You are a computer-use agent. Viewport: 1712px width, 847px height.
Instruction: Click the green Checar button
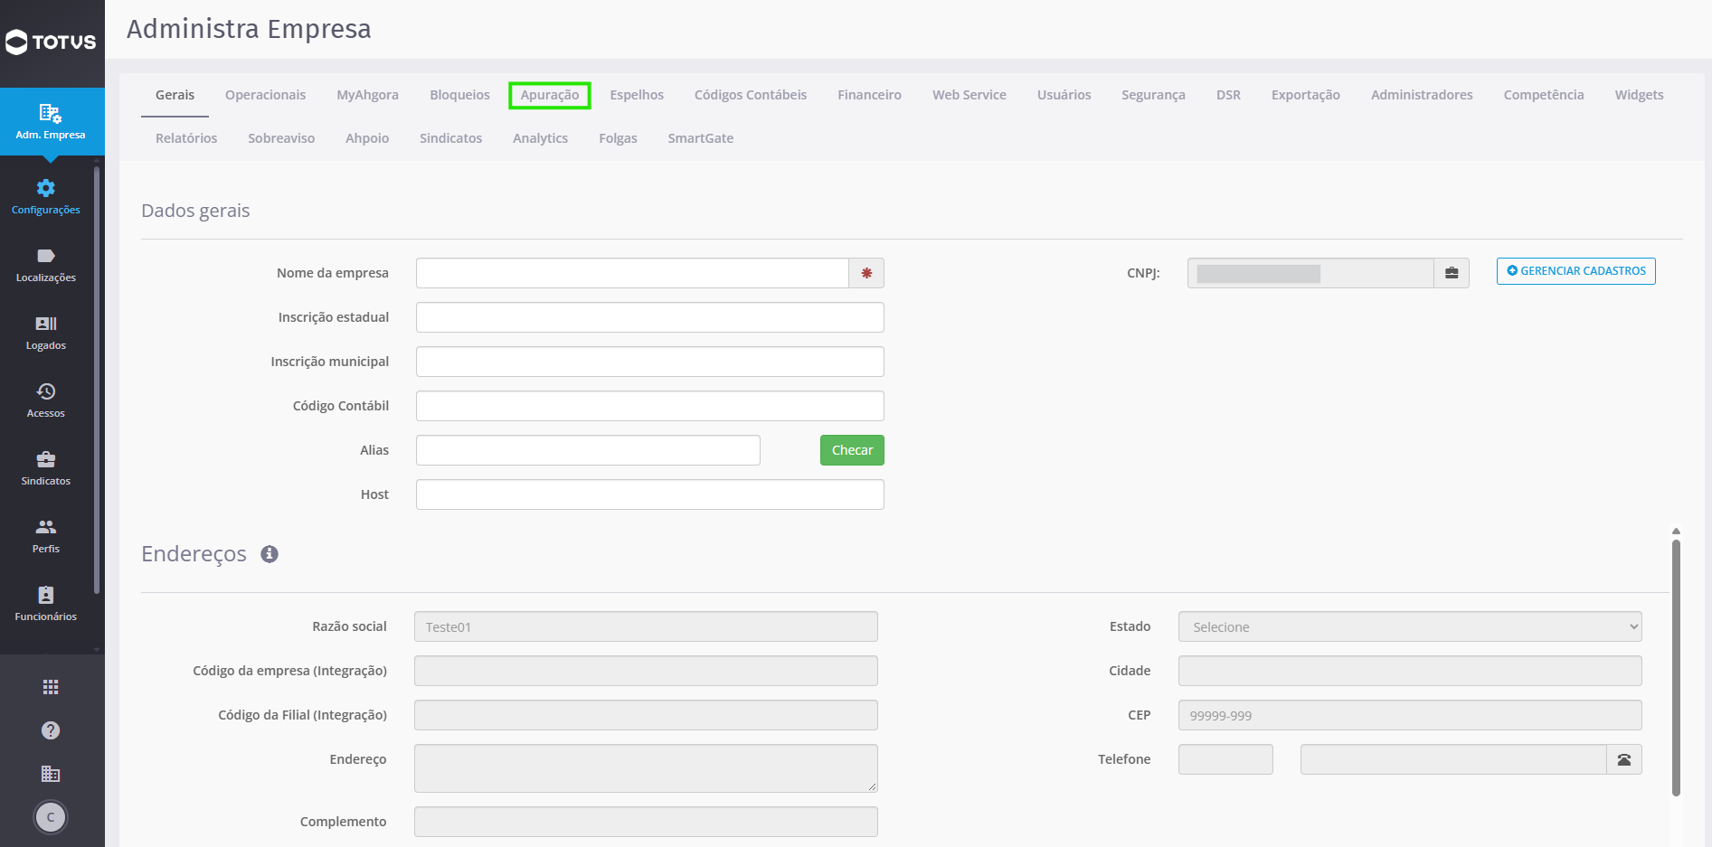852,450
